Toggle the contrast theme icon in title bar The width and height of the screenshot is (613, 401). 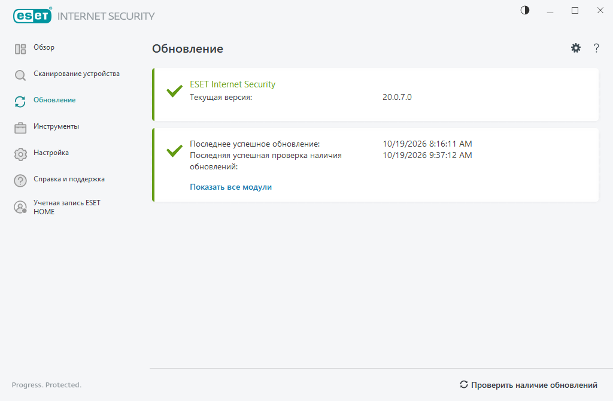[x=524, y=10]
